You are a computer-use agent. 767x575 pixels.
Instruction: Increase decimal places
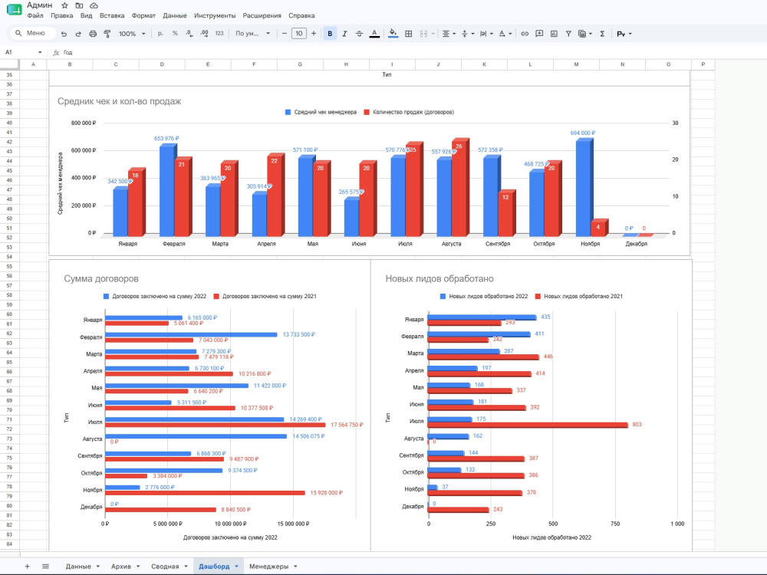click(x=204, y=34)
